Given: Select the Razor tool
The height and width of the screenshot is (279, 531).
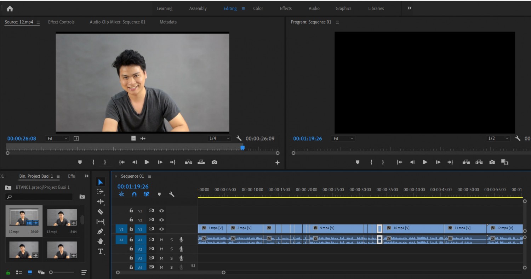Looking at the screenshot, I should pos(101,212).
